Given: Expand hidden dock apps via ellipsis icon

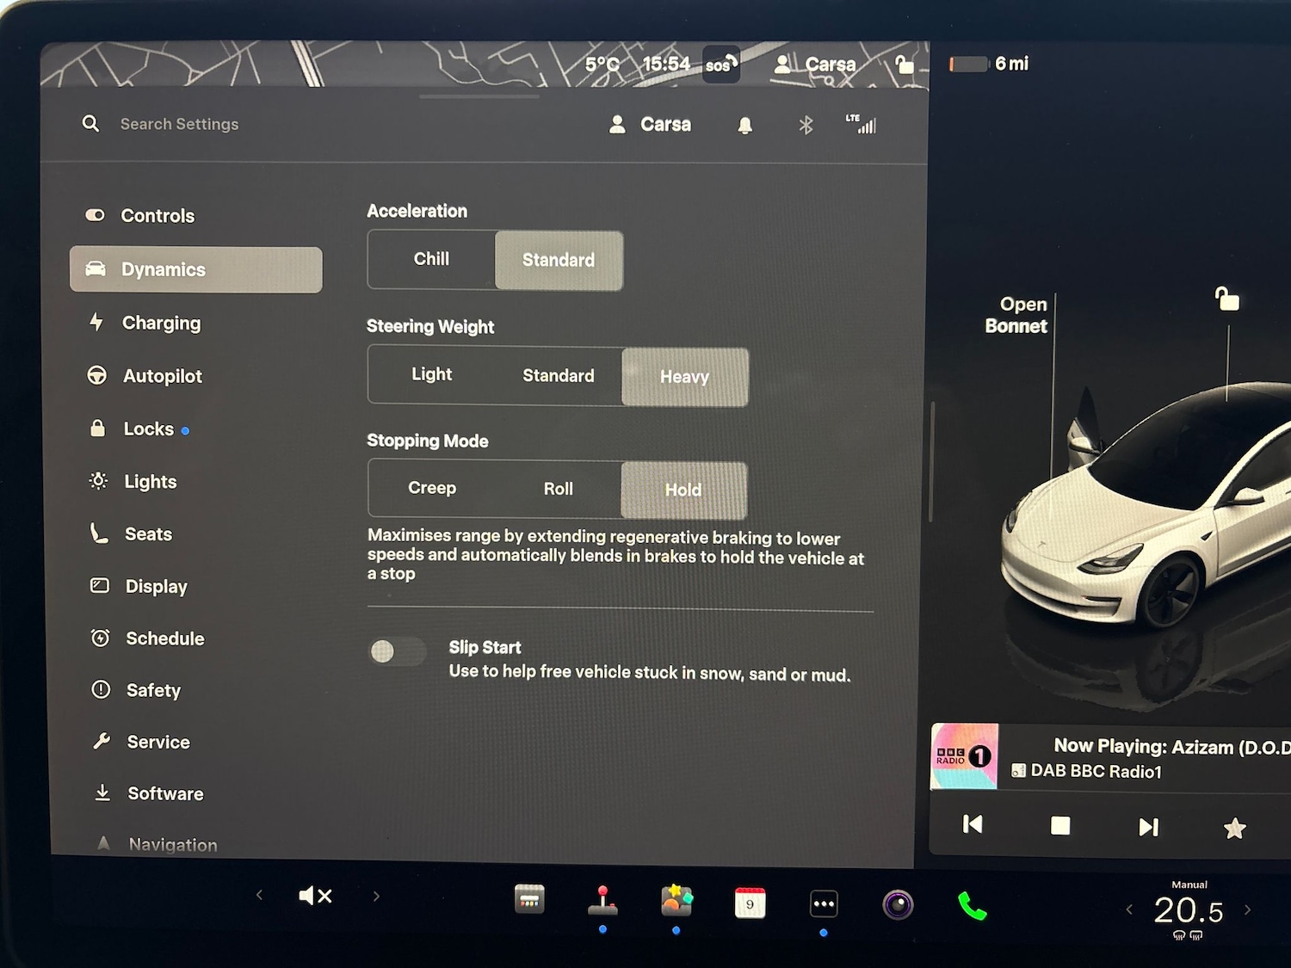Looking at the screenshot, I should click(823, 902).
